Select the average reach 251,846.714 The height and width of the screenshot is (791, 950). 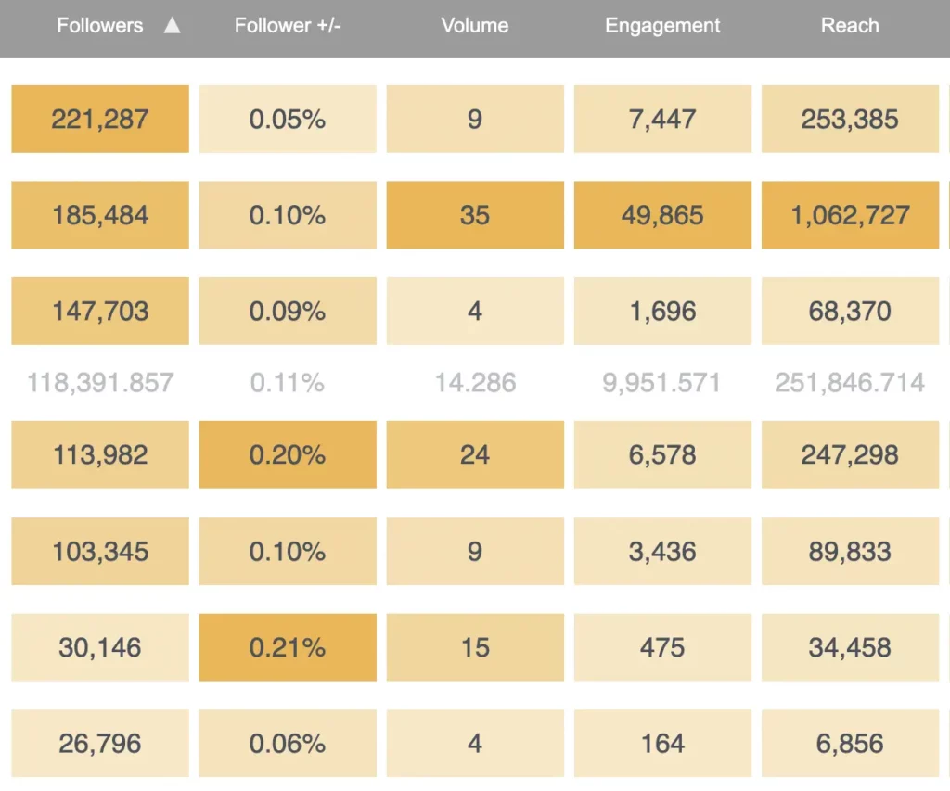point(850,383)
